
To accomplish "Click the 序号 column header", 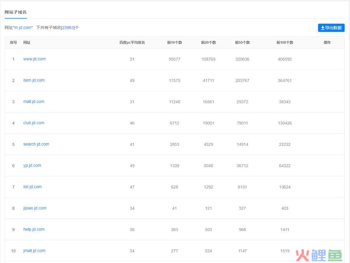I will (x=13, y=42).
